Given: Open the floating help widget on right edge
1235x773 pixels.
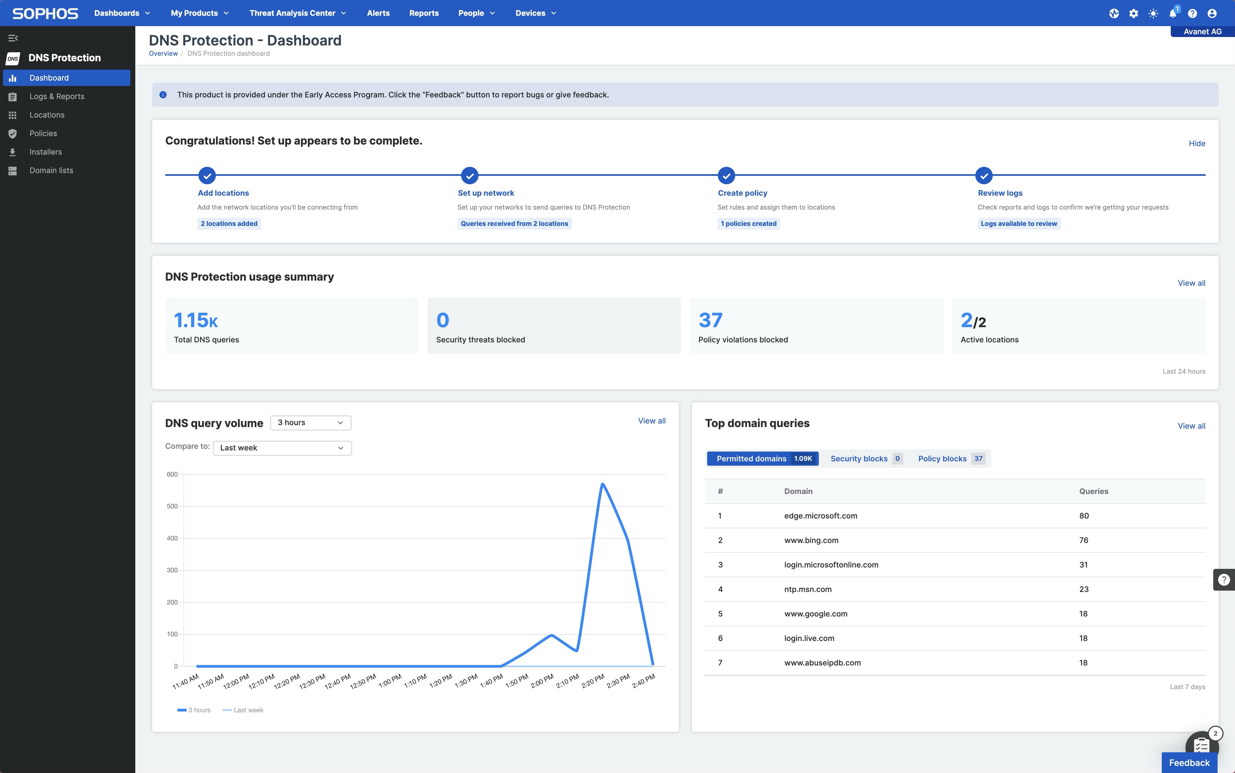Looking at the screenshot, I should coord(1224,579).
